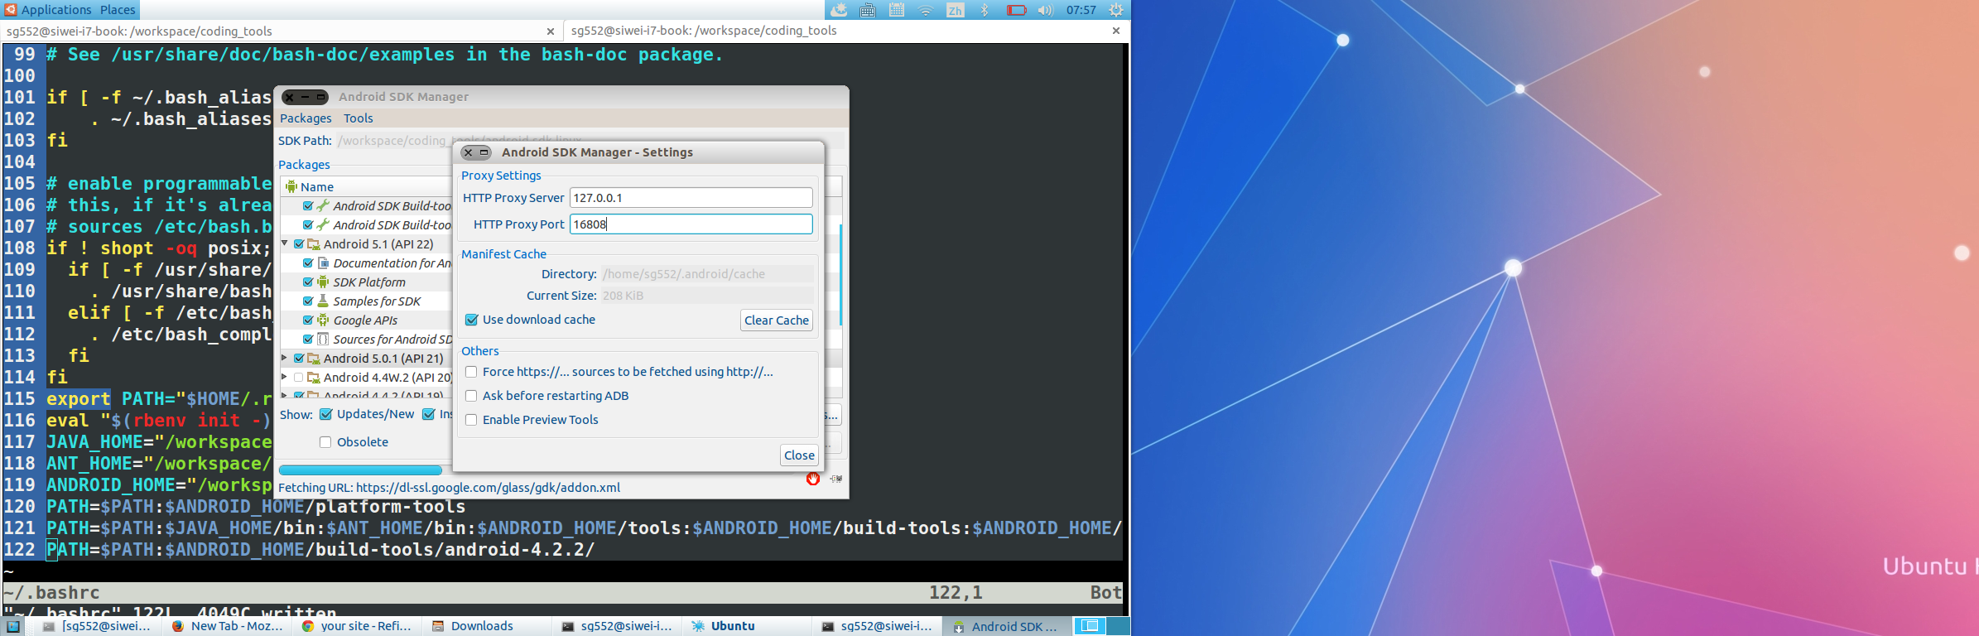Open the onscreen keyboard indicator in panel
This screenshot has height=636, width=1979.
[x=868, y=10]
